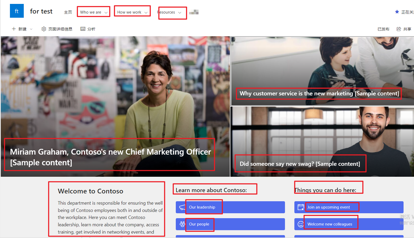
Task: Click the megaphone icon on Our leadership
Action: coord(182,207)
